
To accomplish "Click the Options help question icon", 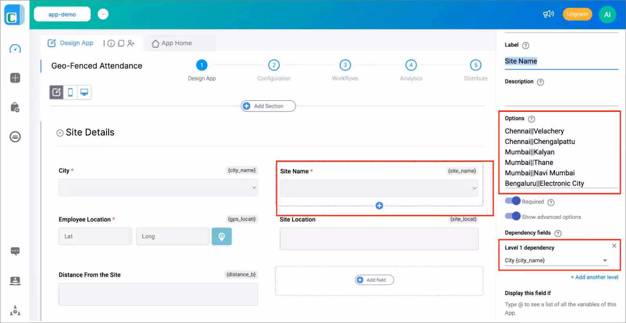I will [x=531, y=119].
